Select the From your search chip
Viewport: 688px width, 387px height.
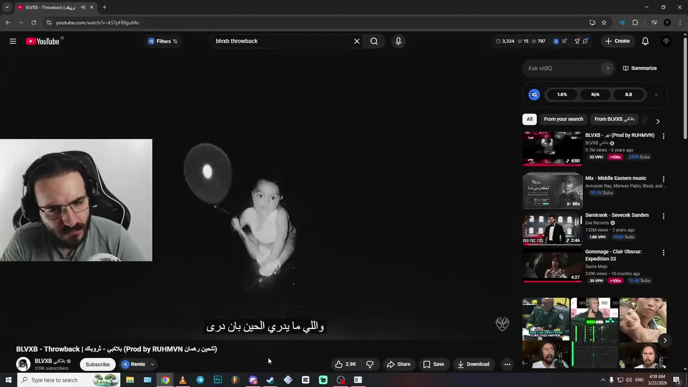point(563,119)
